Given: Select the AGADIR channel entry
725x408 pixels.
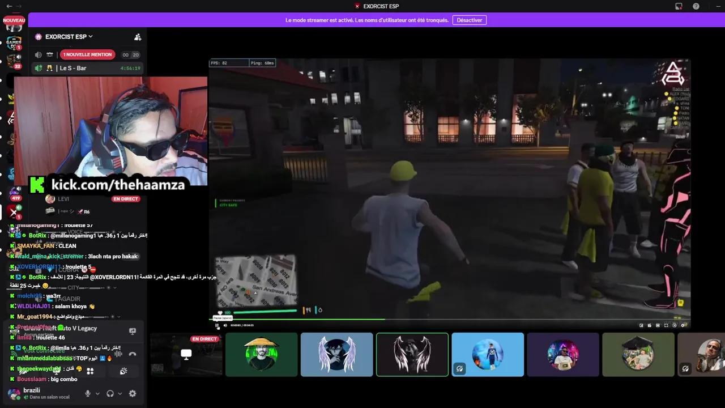Looking at the screenshot, I should click(88, 299).
